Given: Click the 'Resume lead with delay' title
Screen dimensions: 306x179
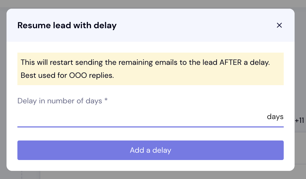Looking at the screenshot, I should click(x=67, y=25).
